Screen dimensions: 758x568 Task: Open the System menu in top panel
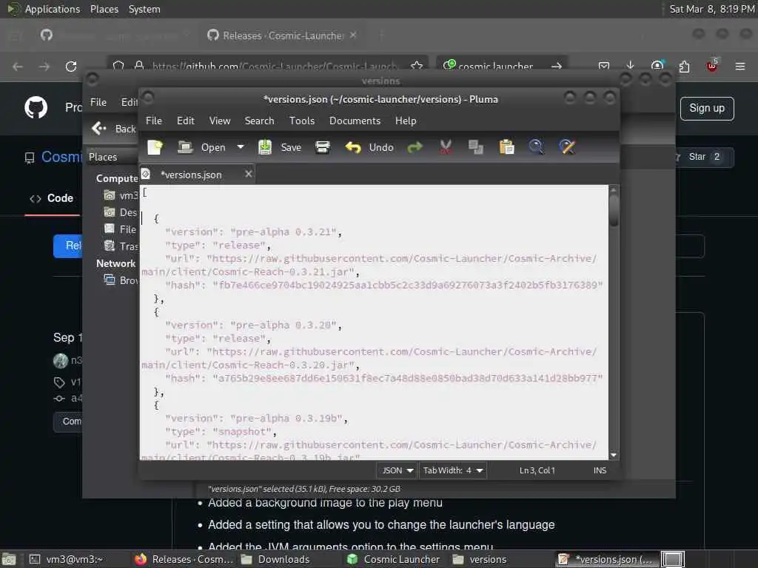(144, 9)
